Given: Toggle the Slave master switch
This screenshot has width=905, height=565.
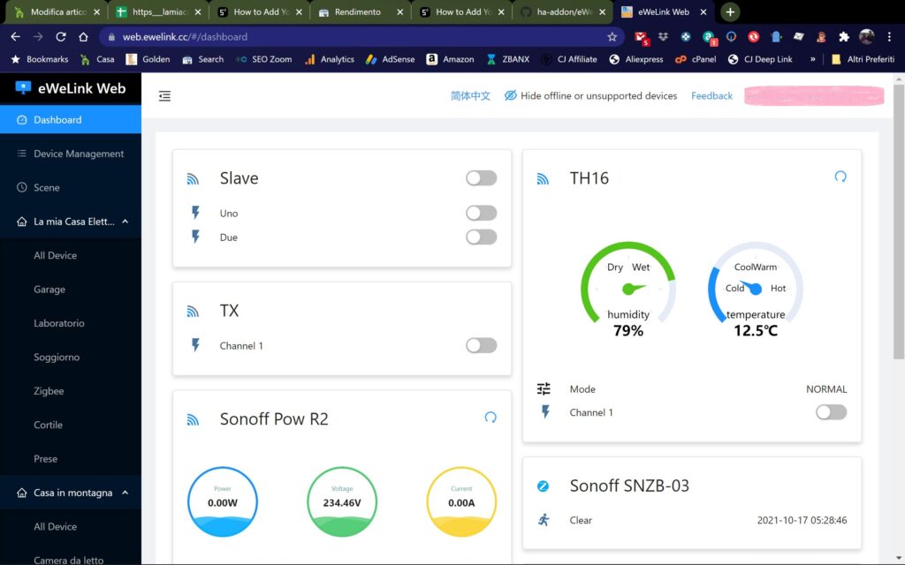Looking at the screenshot, I should (482, 178).
